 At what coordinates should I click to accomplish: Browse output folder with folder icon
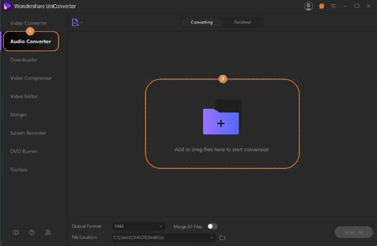point(222,237)
